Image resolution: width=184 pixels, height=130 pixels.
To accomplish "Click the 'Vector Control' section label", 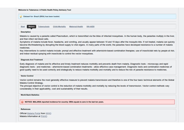I will tap(27, 76).
